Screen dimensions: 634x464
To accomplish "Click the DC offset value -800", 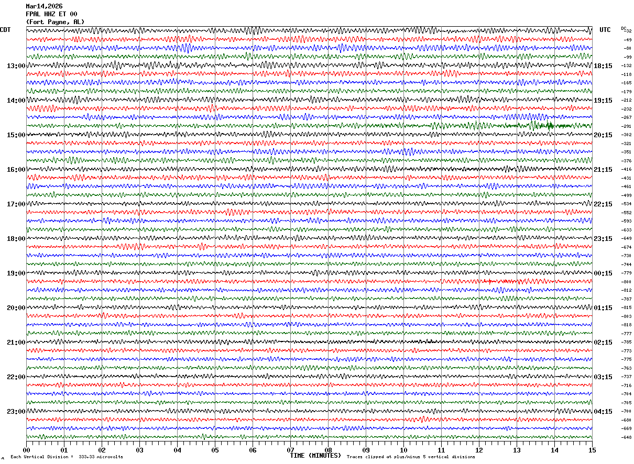I will [626, 282].
